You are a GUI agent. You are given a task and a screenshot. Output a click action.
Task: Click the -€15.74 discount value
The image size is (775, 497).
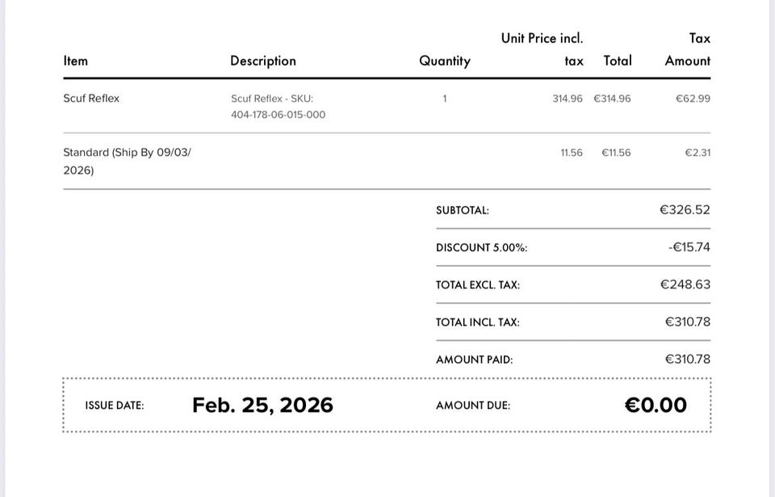pos(689,247)
